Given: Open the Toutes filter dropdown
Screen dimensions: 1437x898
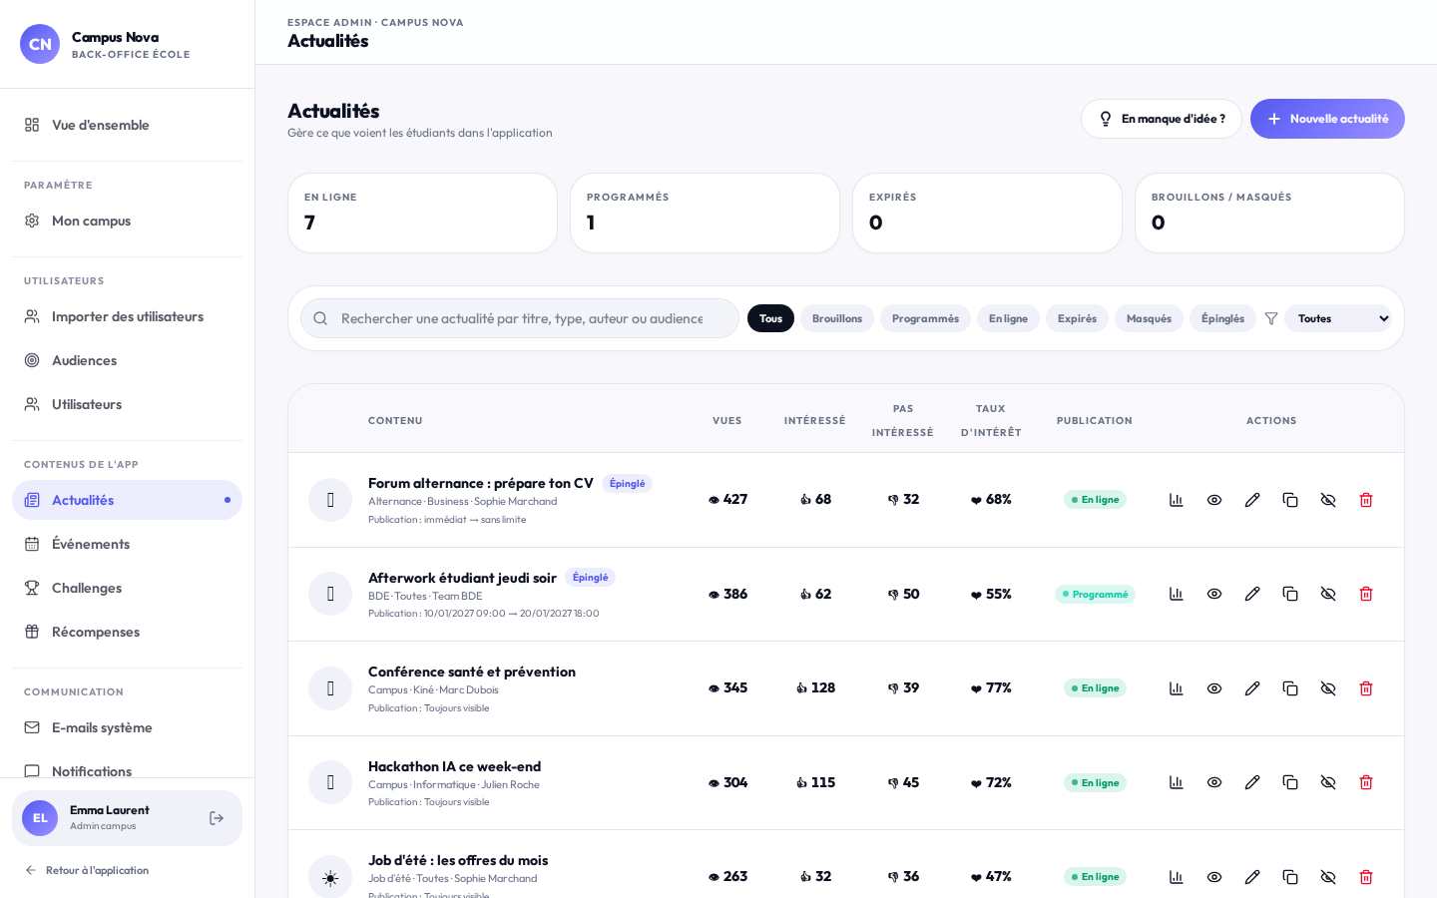Looking at the screenshot, I should tap(1338, 318).
